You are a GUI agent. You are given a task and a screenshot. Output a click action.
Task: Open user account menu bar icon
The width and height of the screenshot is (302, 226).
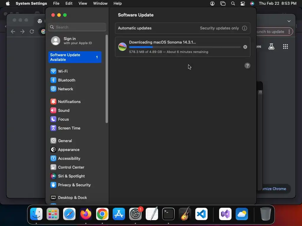(x=212, y=4)
